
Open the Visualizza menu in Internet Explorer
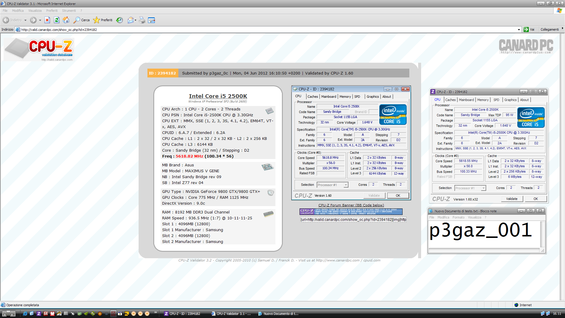(x=35, y=11)
